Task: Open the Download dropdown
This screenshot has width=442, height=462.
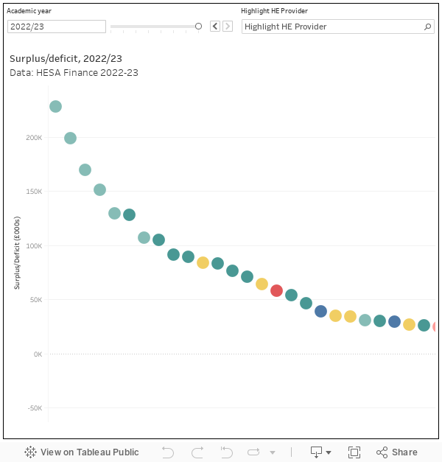Action: pos(320,452)
